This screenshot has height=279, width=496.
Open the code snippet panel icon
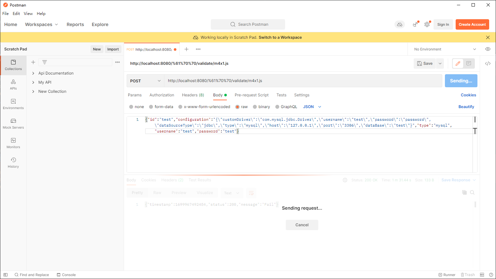click(488, 63)
